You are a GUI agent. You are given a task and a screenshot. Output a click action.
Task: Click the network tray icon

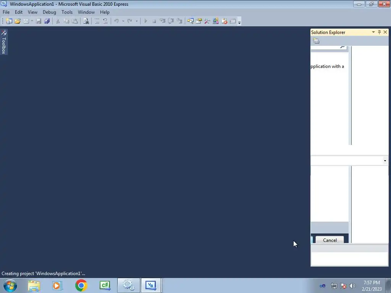(334, 286)
